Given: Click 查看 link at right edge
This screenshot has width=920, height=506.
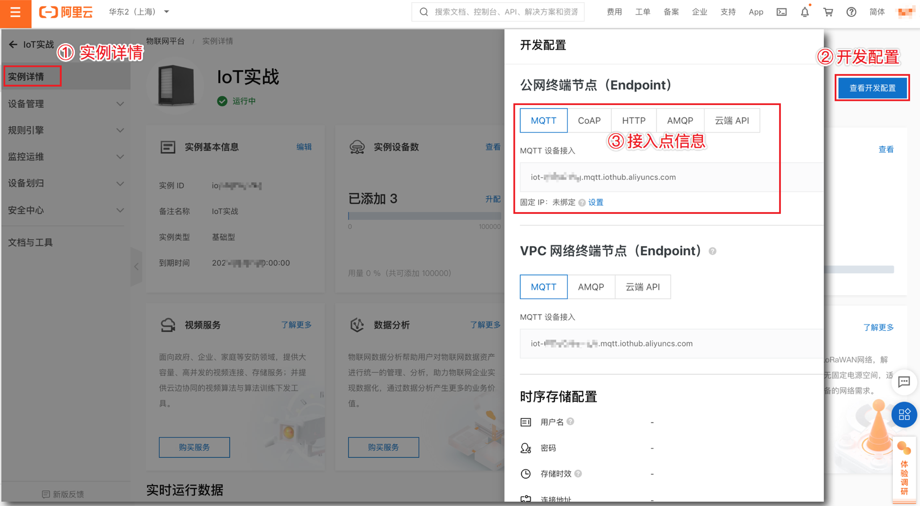Looking at the screenshot, I should click(886, 149).
